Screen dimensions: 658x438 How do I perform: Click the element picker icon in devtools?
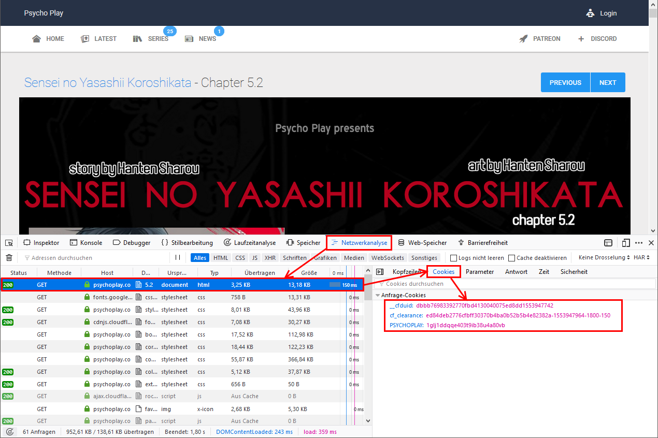pyautogui.click(x=9, y=242)
